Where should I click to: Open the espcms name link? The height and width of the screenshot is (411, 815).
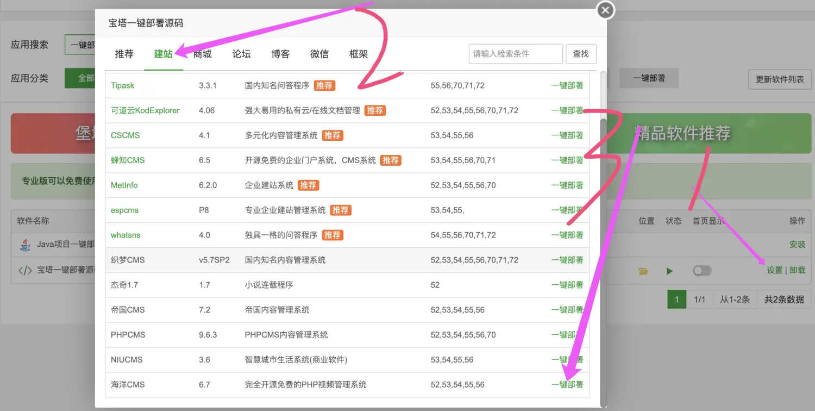124,210
